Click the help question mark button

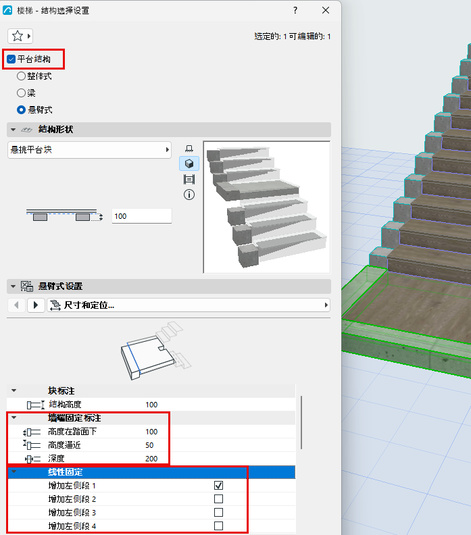[x=295, y=10]
